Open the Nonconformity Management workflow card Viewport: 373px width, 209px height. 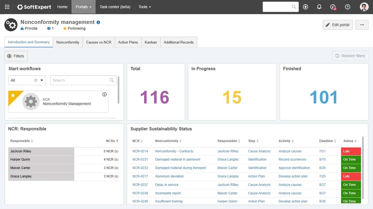(58, 102)
